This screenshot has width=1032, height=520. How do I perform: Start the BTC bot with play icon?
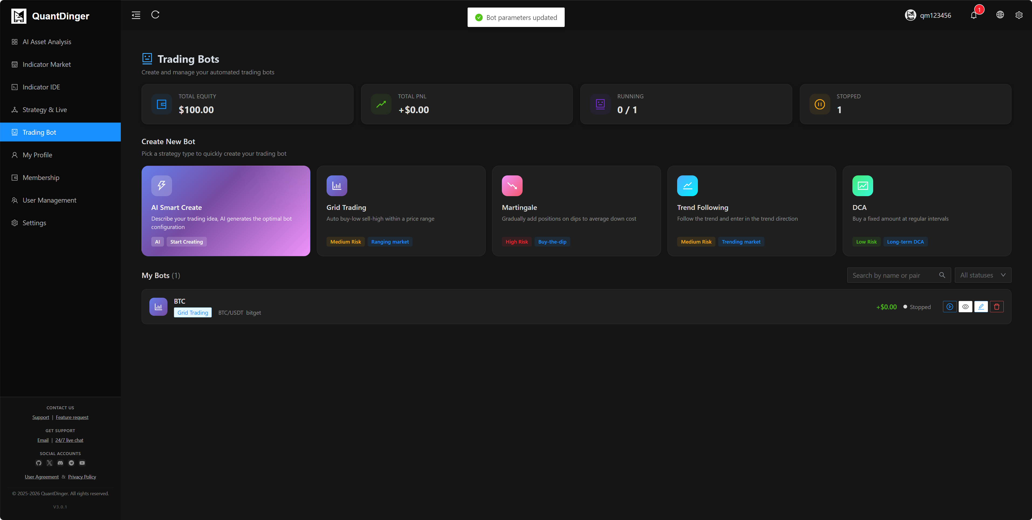[x=949, y=307]
